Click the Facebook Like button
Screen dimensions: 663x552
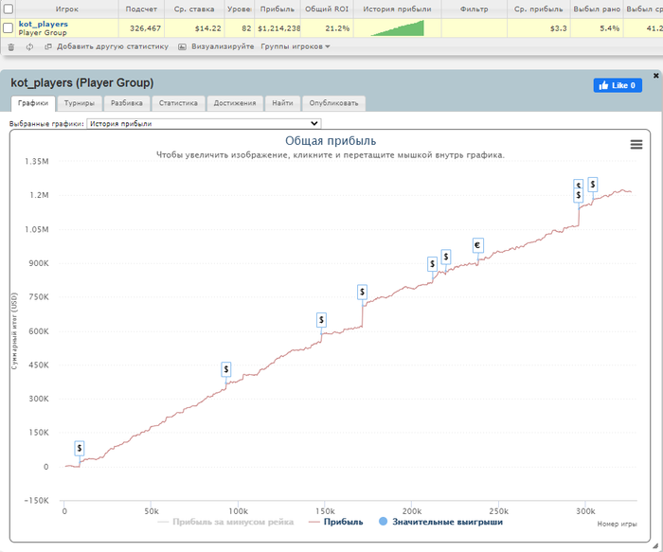(617, 85)
